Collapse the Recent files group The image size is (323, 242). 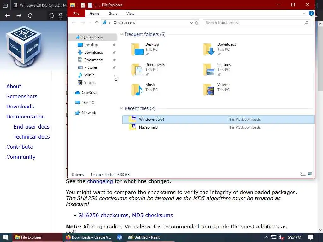pyautogui.click(x=121, y=108)
